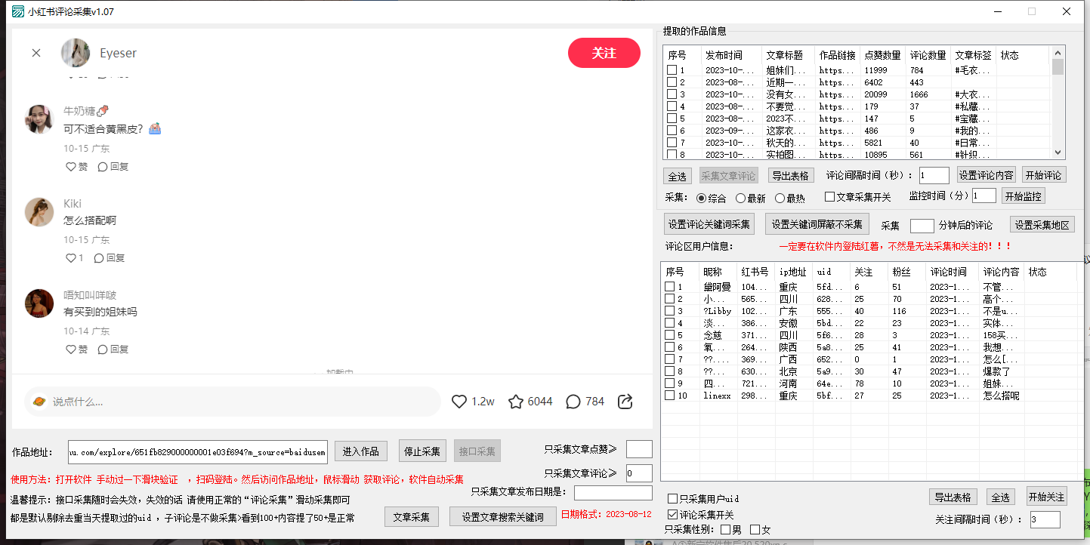Select the 最新 radio button
The image size is (1090, 545).
[741, 198]
